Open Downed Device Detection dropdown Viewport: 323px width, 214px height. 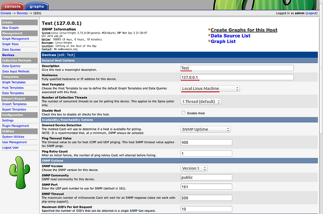[x=205, y=129]
